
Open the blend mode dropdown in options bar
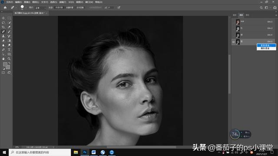click(x=40, y=8)
